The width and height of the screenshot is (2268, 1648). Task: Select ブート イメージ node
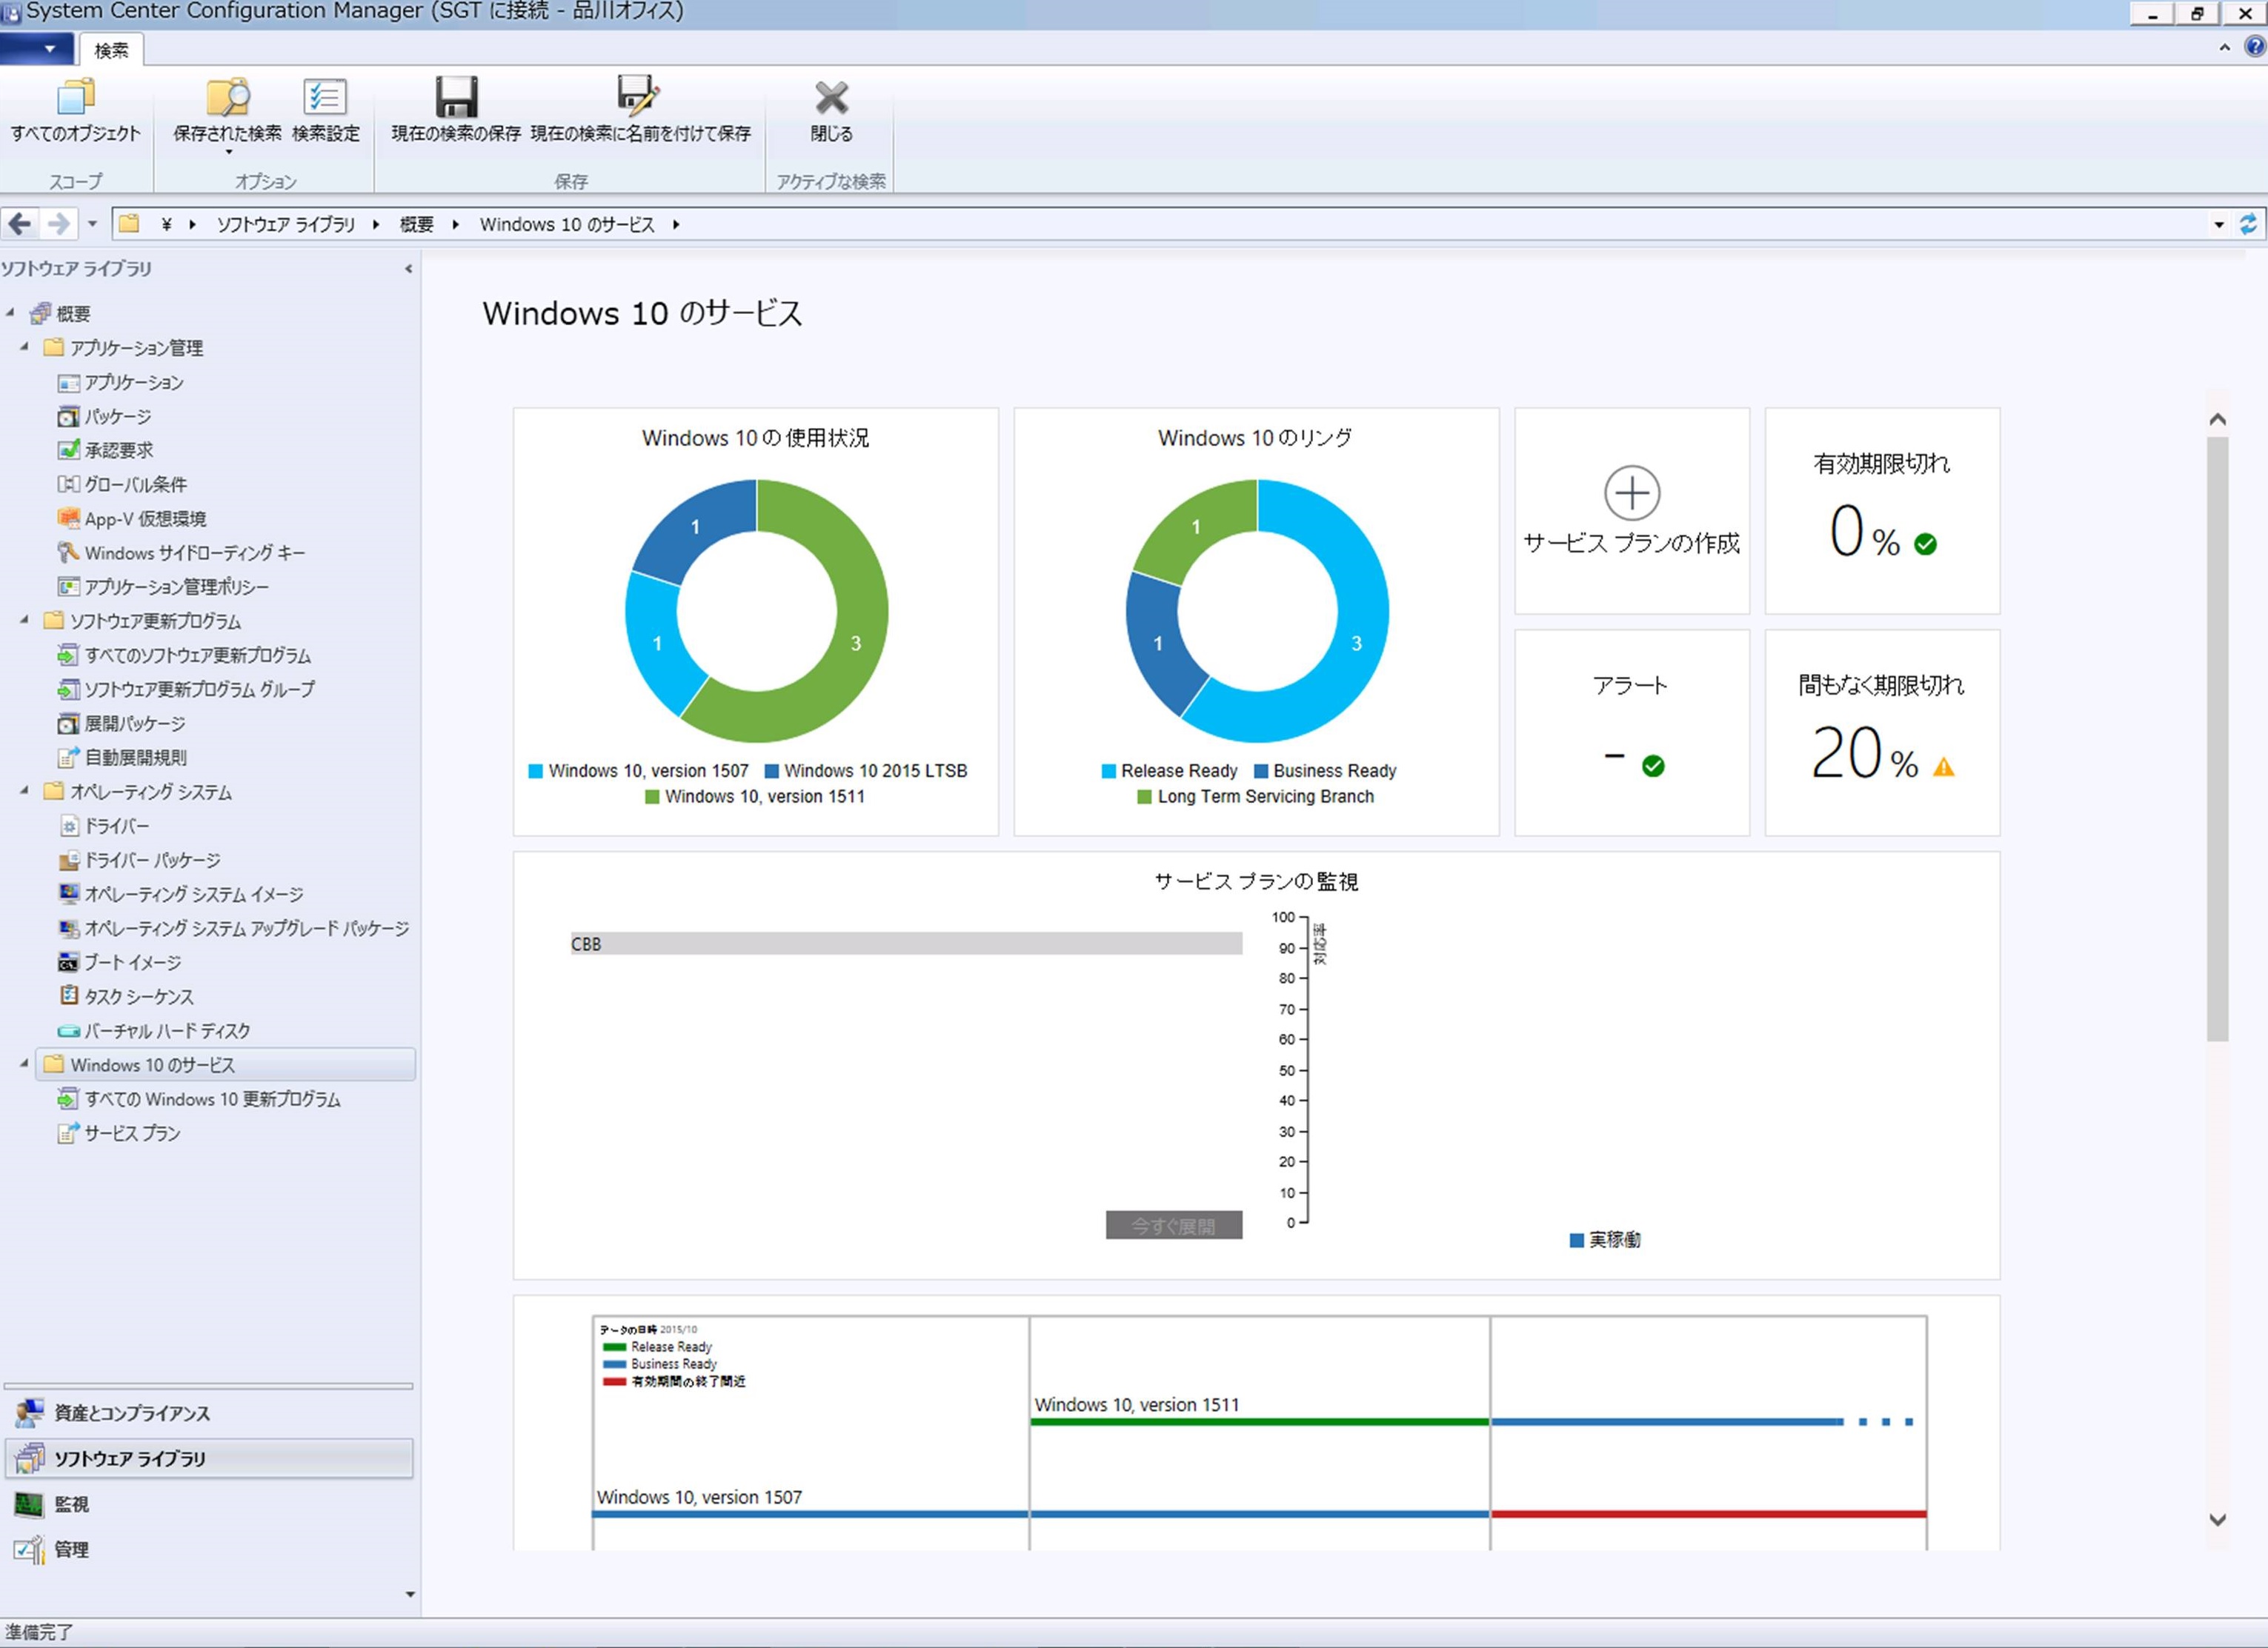(119, 961)
